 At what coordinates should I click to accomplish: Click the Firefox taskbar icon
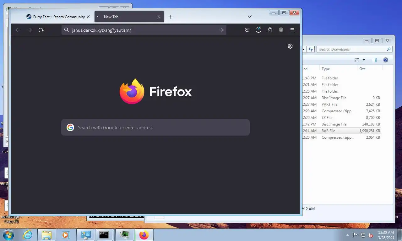coord(144,235)
